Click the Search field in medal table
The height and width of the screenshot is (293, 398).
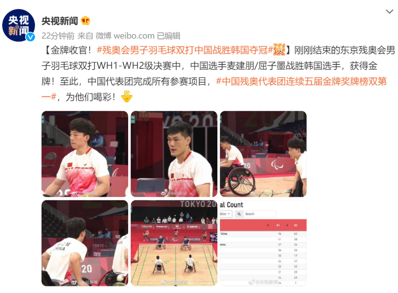259,214
